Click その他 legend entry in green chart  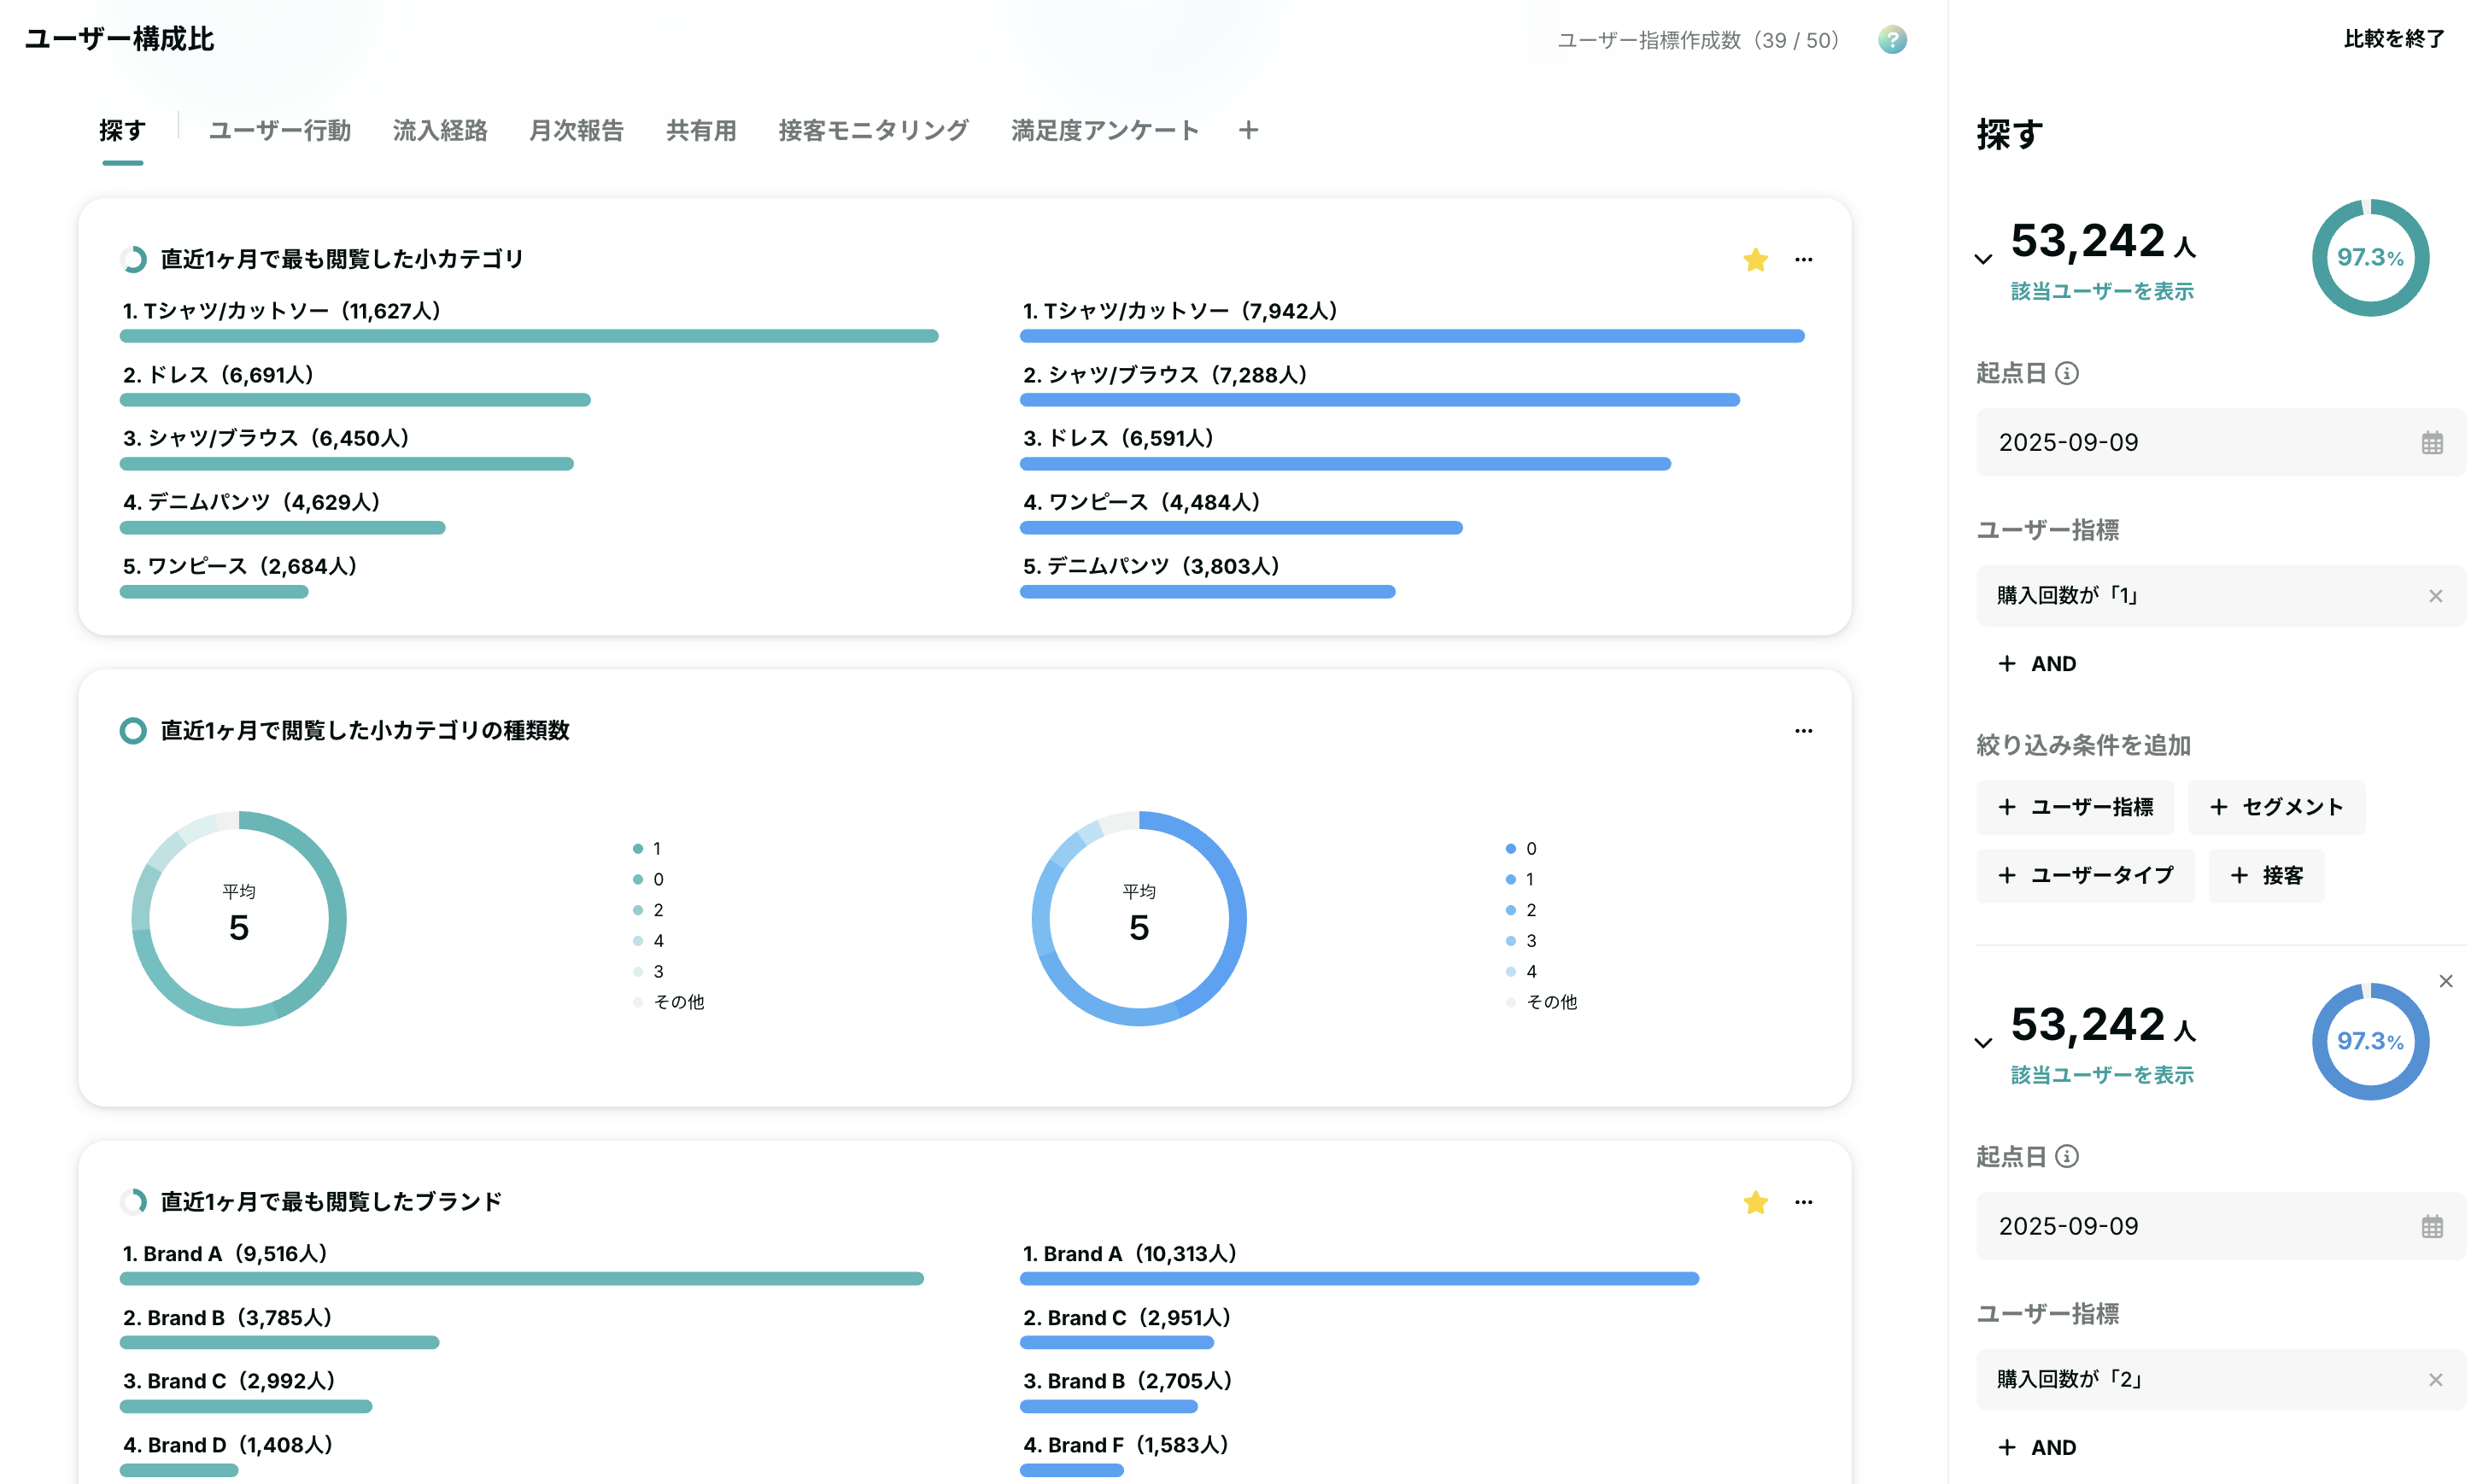click(x=669, y=1002)
